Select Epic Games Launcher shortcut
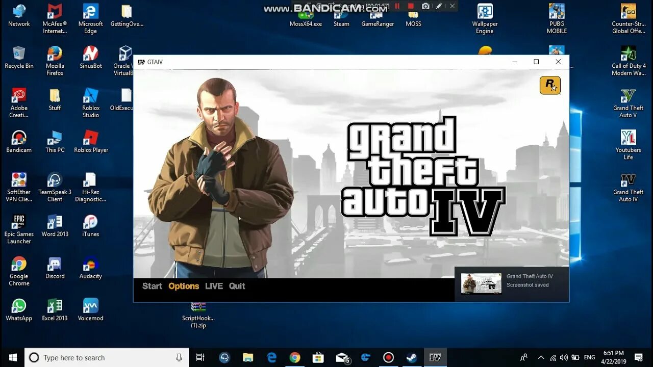This screenshot has height=367, width=653. tap(19, 229)
